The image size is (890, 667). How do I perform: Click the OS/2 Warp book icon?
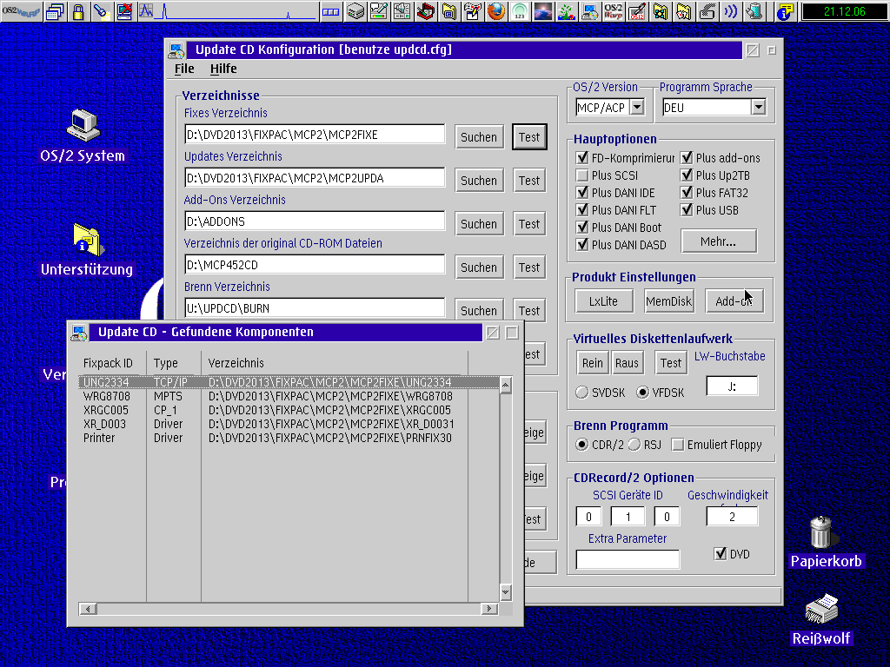[x=613, y=11]
